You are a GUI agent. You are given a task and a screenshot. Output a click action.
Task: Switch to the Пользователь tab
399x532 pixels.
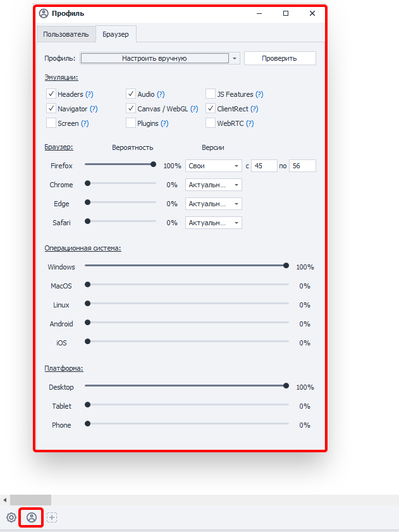[x=66, y=34]
